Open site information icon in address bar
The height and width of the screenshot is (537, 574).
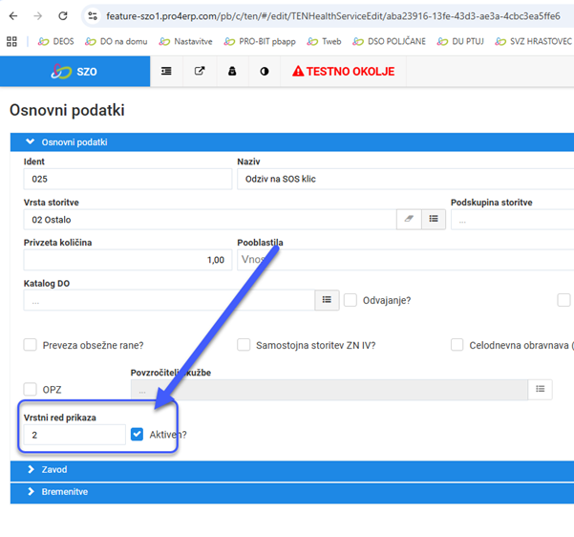pos(93,16)
